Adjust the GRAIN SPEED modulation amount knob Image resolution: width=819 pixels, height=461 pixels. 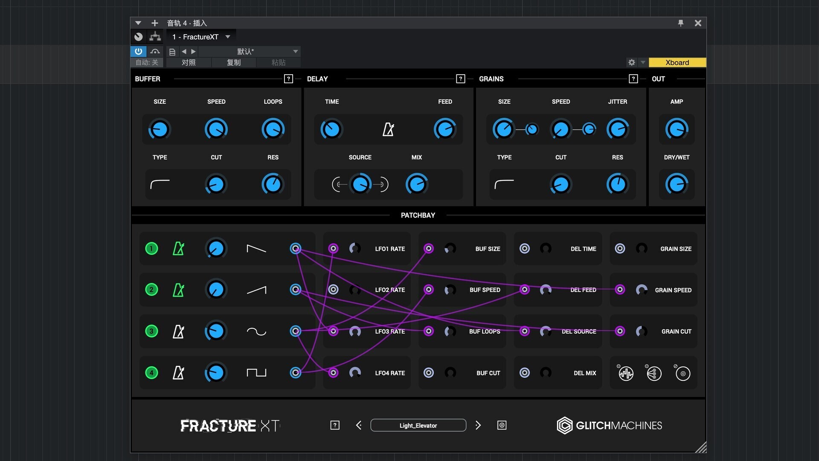pos(641,290)
